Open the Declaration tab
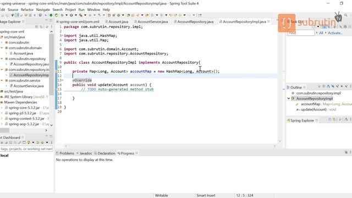Screen dimensions: 352x198 click(105, 153)
